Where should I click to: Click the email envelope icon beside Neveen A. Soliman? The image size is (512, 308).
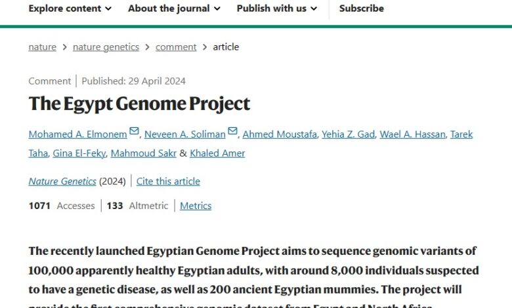pos(233,131)
